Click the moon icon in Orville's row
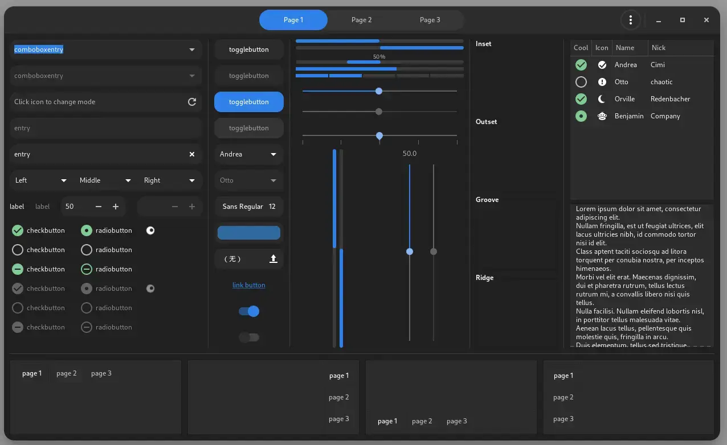The height and width of the screenshot is (445, 727). (x=602, y=99)
